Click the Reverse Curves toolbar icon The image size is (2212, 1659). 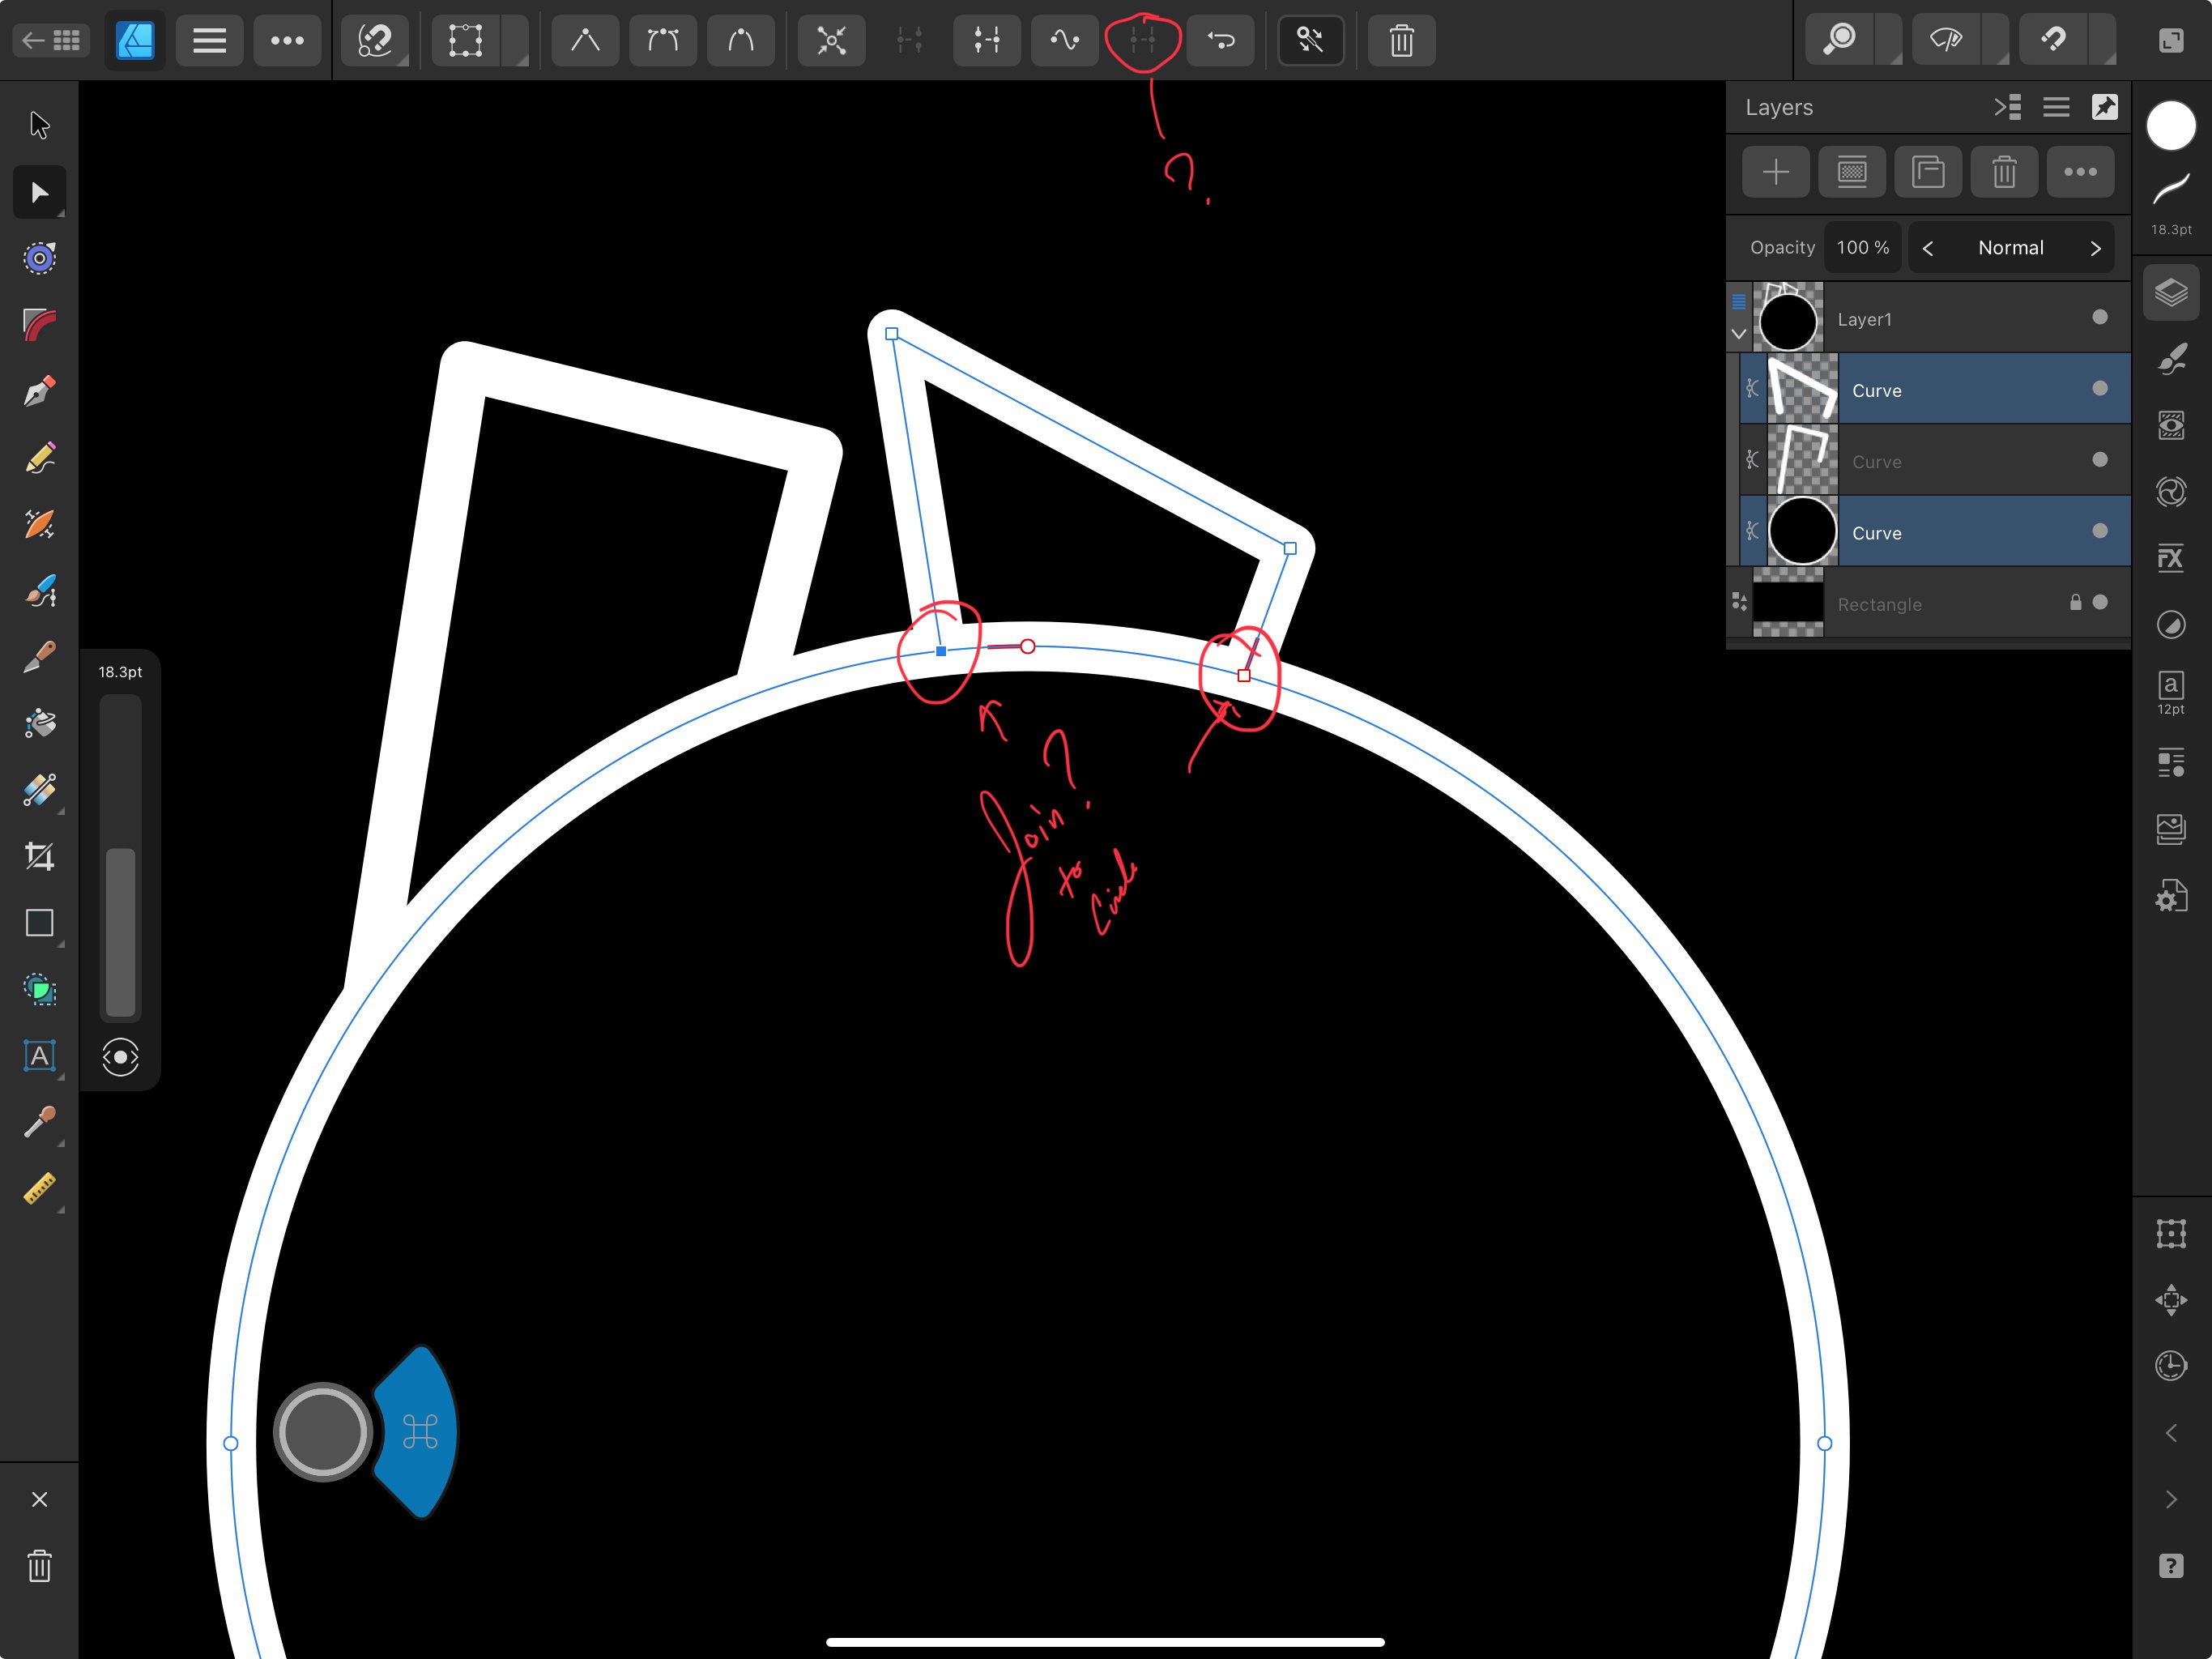pos(1220,40)
